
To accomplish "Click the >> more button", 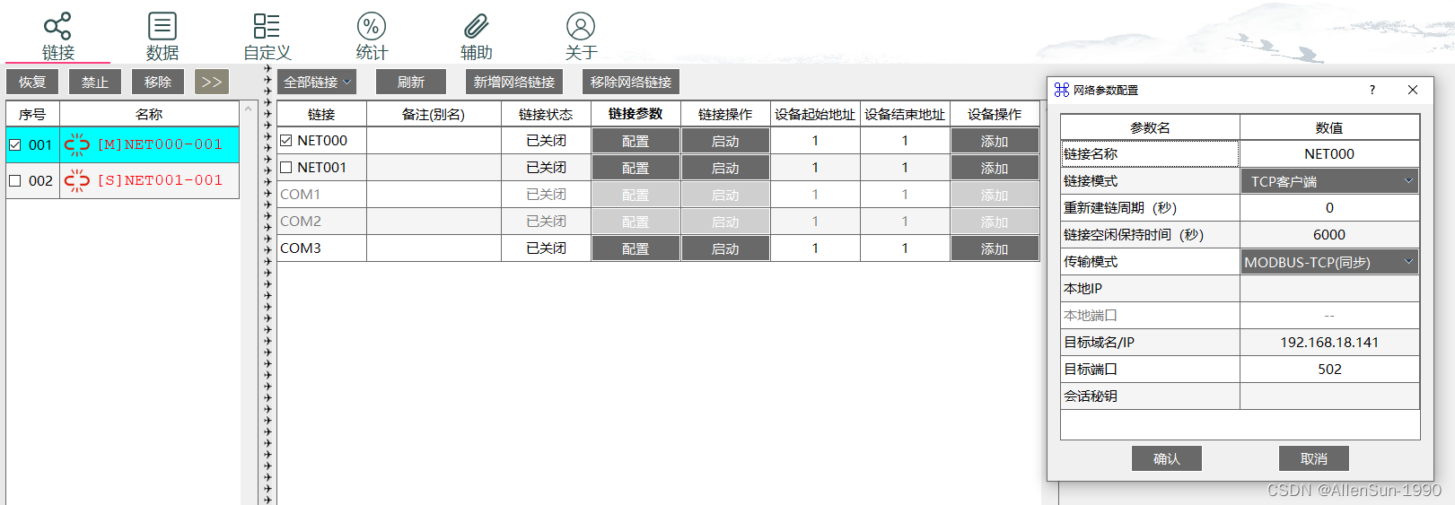I will click(x=212, y=82).
